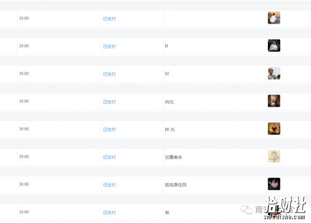Click 已支付 link in row 孤岛原住民

click(x=109, y=185)
